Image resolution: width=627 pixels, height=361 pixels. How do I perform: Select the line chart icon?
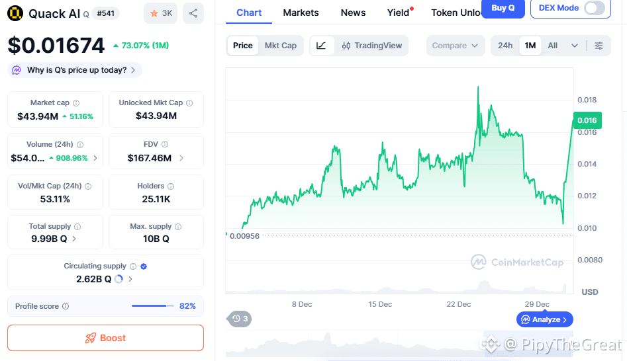coord(321,46)
